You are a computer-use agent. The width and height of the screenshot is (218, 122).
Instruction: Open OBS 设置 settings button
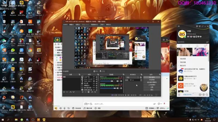[x=152, y=87]
